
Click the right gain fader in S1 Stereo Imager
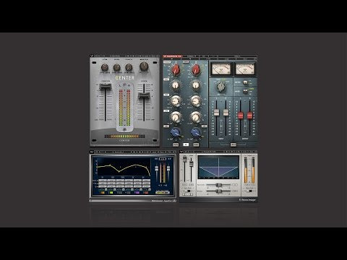[191, 163]
